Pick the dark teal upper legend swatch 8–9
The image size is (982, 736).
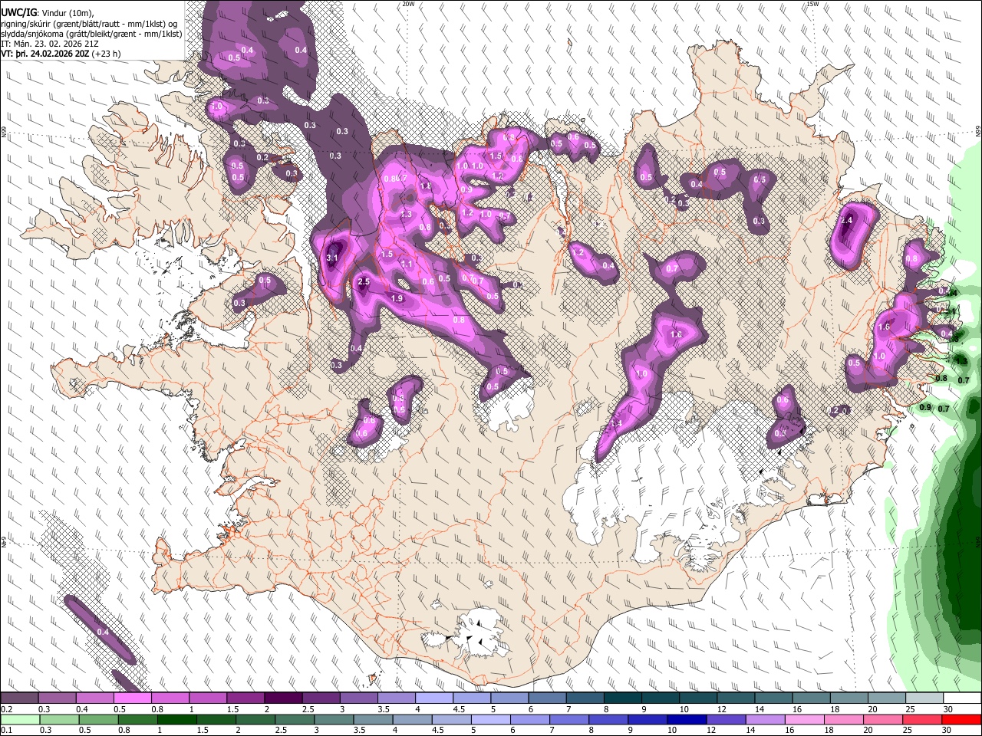623,698
